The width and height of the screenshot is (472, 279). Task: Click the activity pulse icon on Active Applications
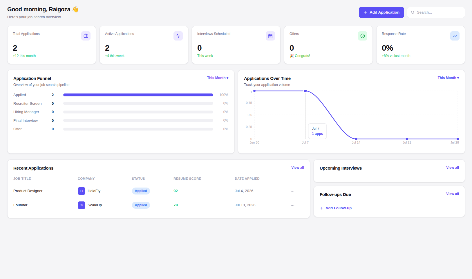coord(178,36)
